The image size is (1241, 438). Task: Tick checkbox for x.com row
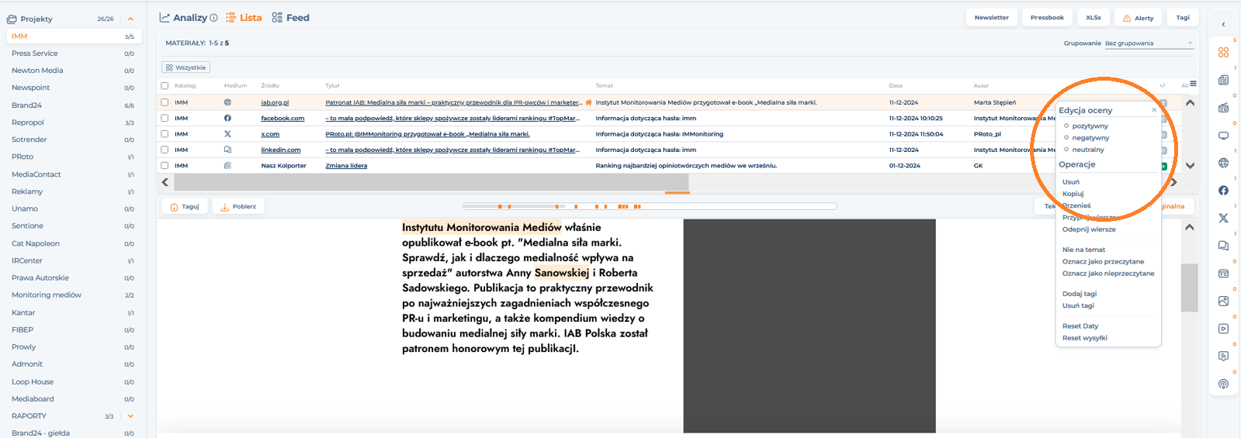point(165,134)
